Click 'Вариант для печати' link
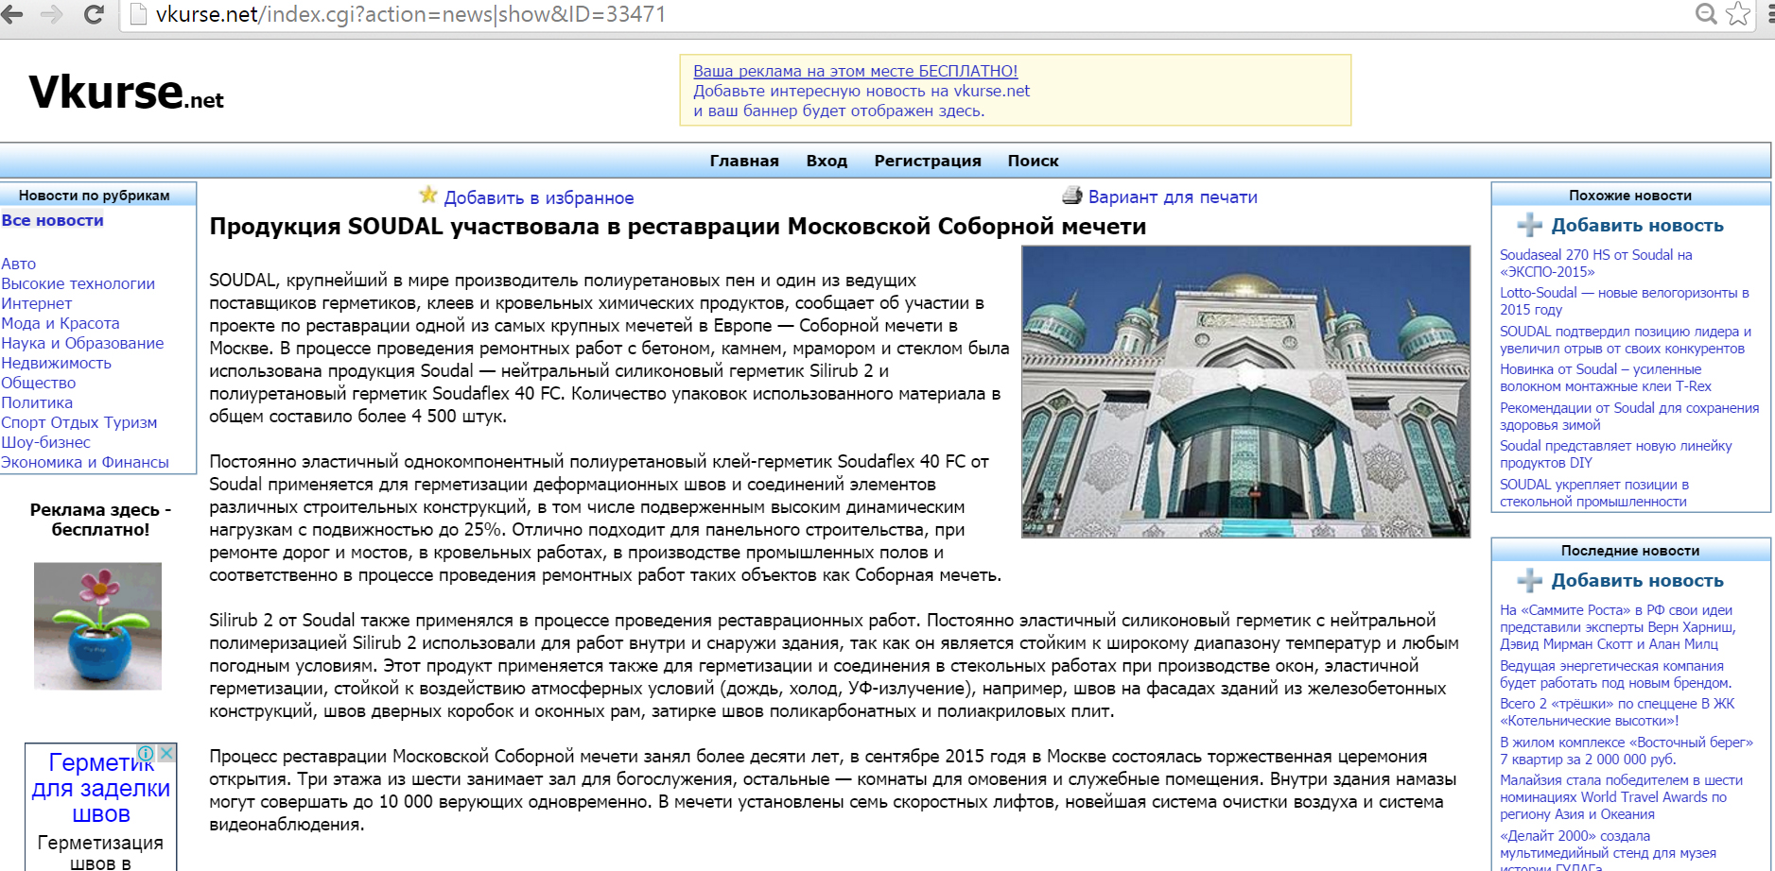 tap(1173, 196)
